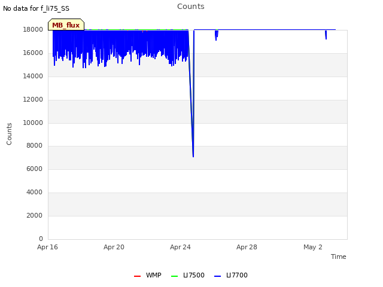Screen dimensions: 383x287
Task: Click the '2000' y-axis tick label
Action: [x=35, y=215]
